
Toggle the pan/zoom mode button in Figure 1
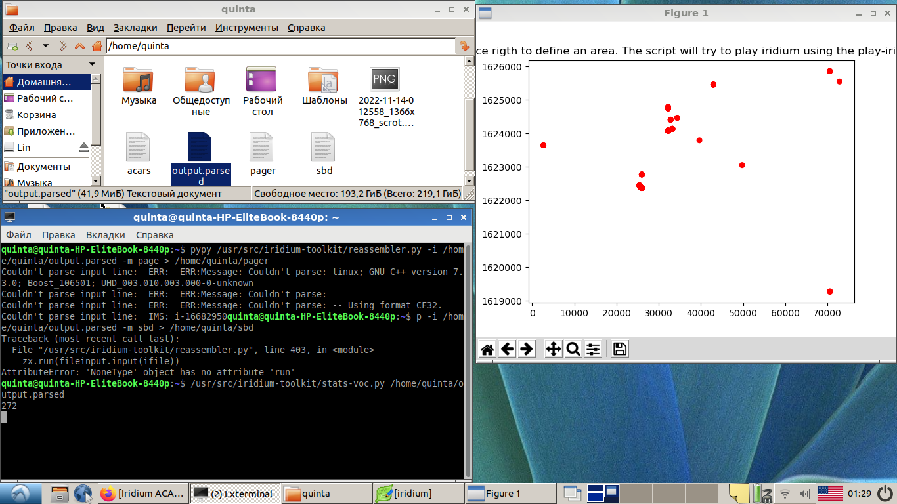coord(554,349)
